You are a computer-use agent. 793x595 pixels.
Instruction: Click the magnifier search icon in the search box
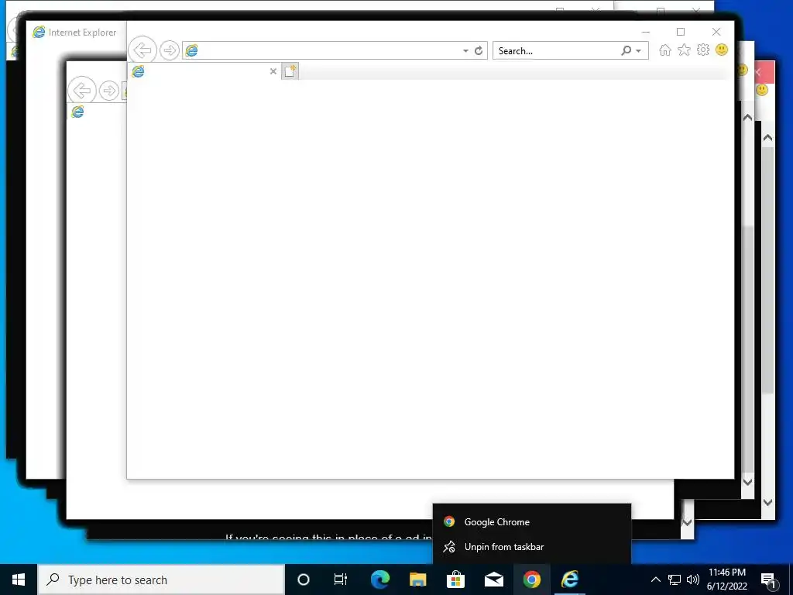(x=626, y=50)
